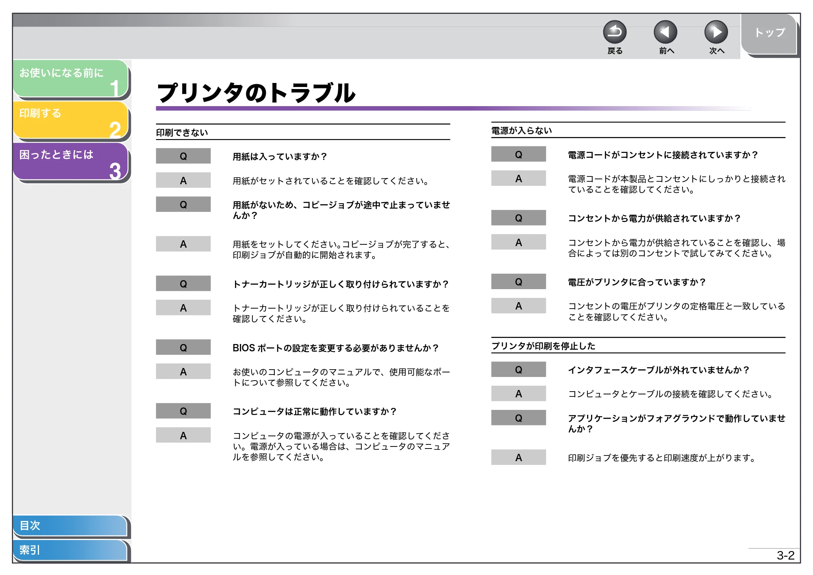Click answer starting コンピュータの電源が入っていること

click(341, 446)
